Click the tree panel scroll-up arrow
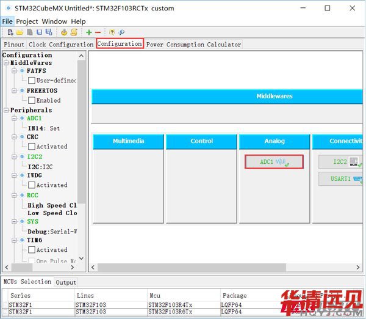The image size is (366, 319). (81, 56)
